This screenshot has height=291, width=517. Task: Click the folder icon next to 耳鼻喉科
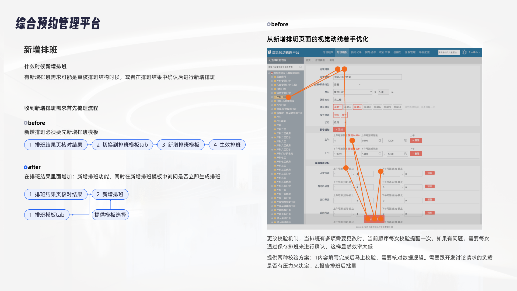(x=275, y=77)
